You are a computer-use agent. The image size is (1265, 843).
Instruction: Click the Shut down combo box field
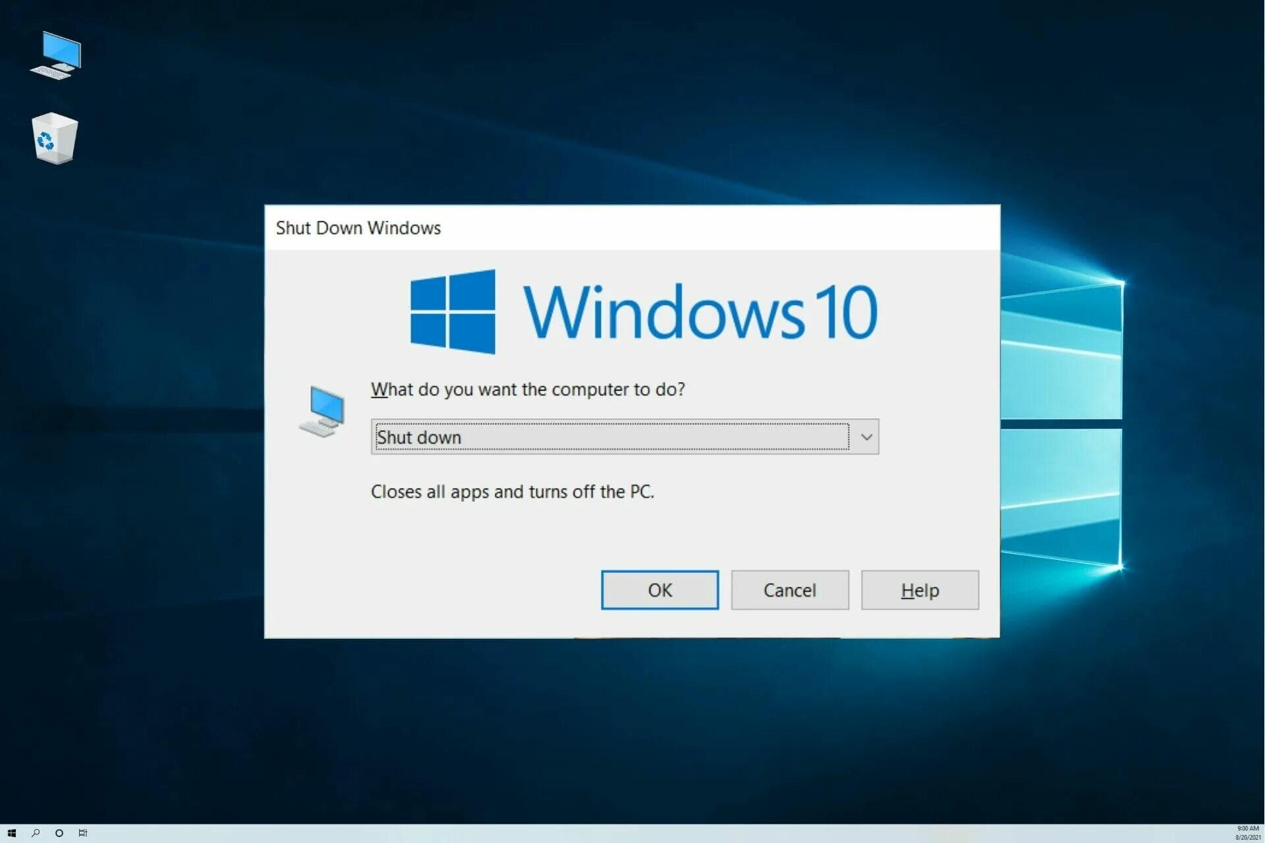611,437
